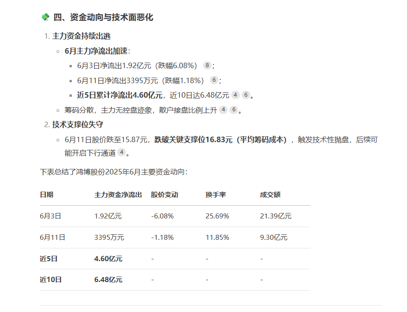The image size is (407, 312).
Task: Click bold text 近5日累计净流出4.60亿元
Action: 119,95
